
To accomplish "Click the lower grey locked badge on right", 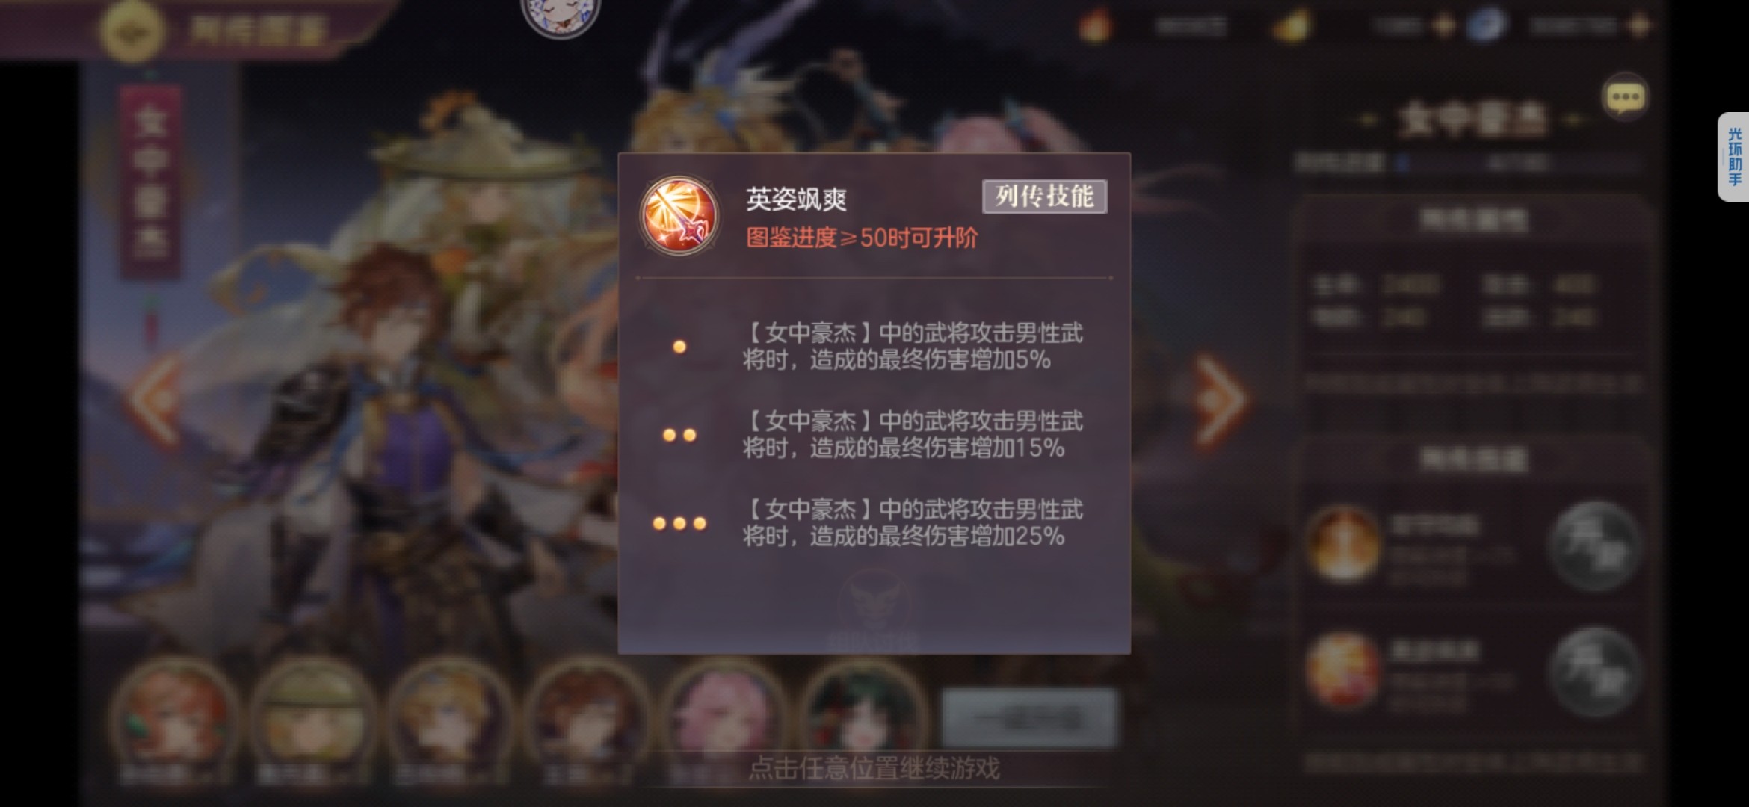I will 1595,672.
